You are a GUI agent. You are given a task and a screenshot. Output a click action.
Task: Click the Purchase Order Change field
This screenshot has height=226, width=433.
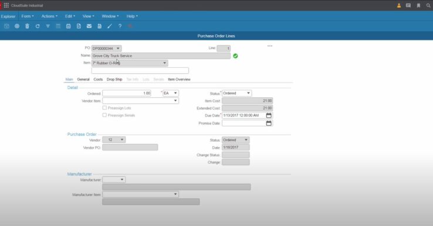pyautogui.click(x=235, y=162)
